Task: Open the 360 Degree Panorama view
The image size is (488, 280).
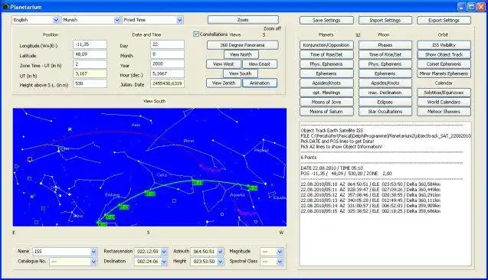Action: click(x=242, y=45)
